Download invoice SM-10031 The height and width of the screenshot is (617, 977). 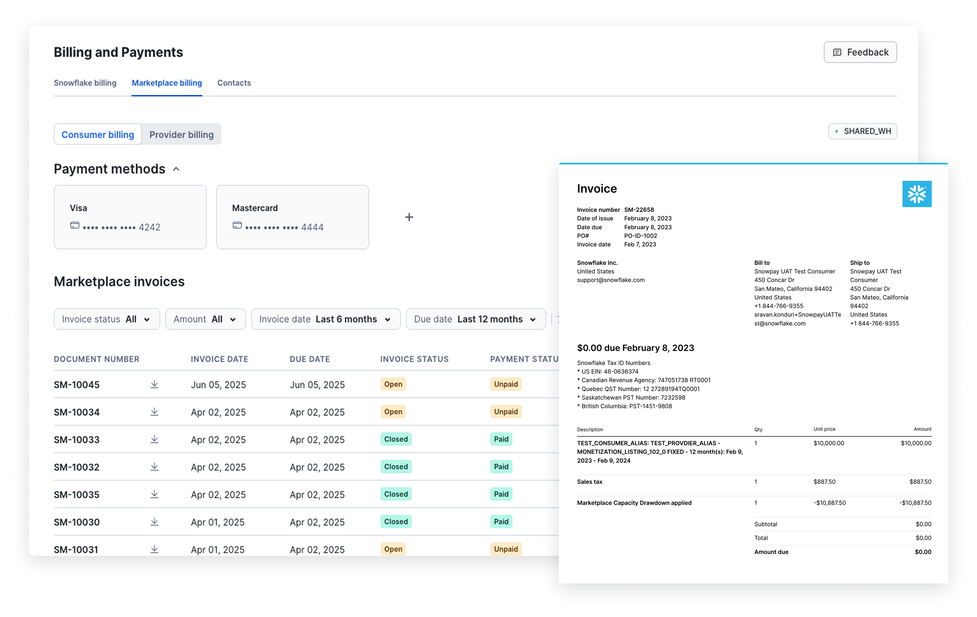154,549
